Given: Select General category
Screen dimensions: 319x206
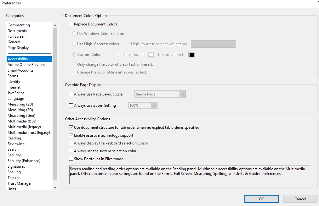Looking at the screenshot, I should tap(29, 42).
